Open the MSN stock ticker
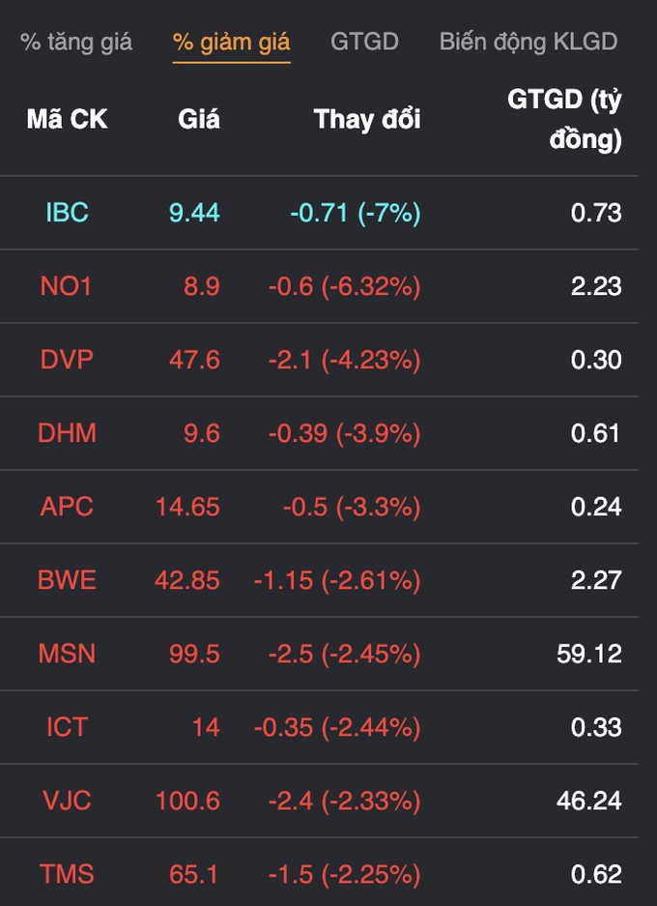 coord(67,654)
